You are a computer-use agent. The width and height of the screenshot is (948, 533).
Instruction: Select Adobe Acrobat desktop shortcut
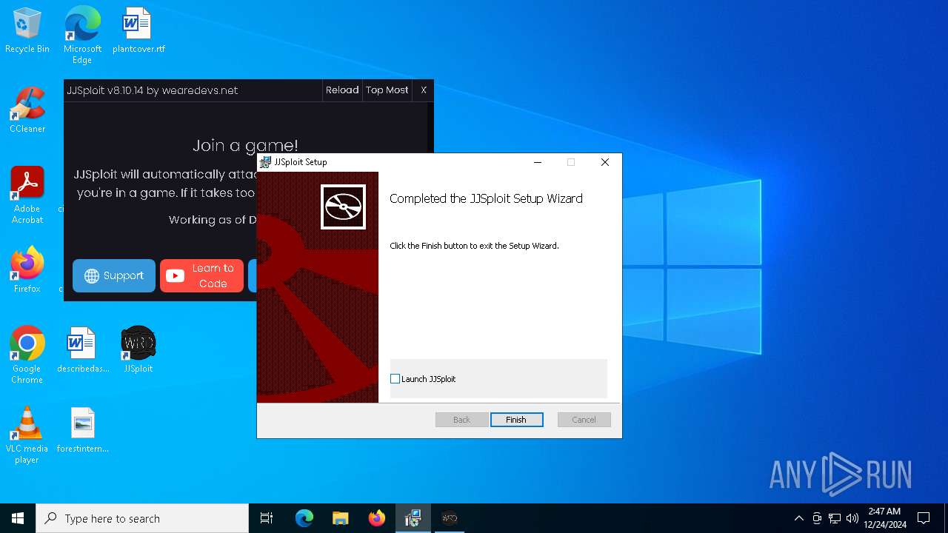(x=27, y=195)
